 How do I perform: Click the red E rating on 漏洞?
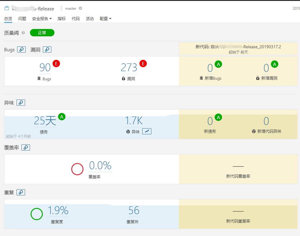(x=143, y=64)
